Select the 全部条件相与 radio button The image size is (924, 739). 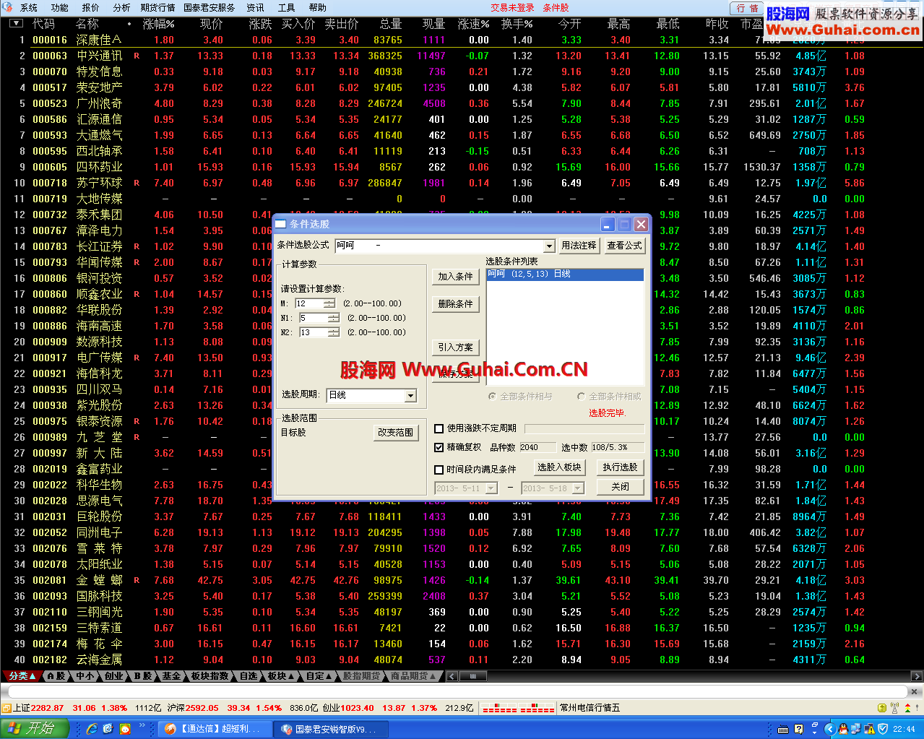click(x=493, y=397)
